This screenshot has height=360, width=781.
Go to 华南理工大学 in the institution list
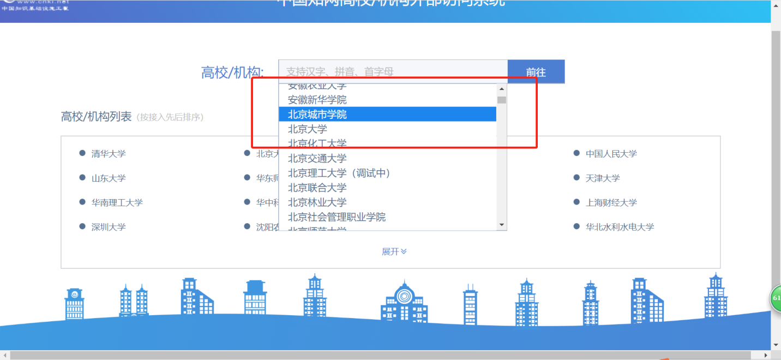(117, 203)
